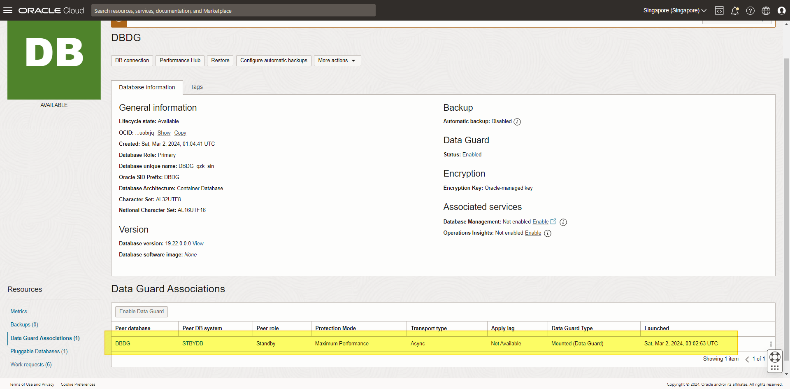Image resolution: width=790 pixels, height=389 pixels.
Task: Select 'Async' transport type cell
Action: (418, 344)
